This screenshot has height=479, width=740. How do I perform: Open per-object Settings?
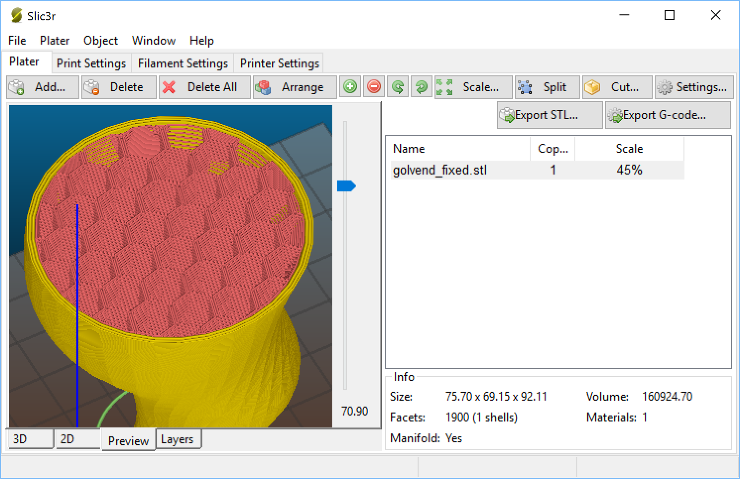point(693,87)
